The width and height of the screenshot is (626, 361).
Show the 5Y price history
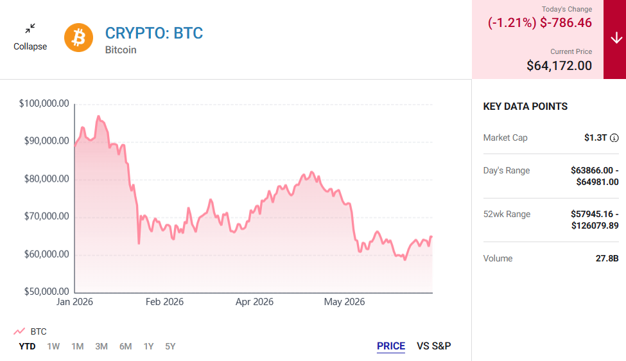[x=170, y=346]
